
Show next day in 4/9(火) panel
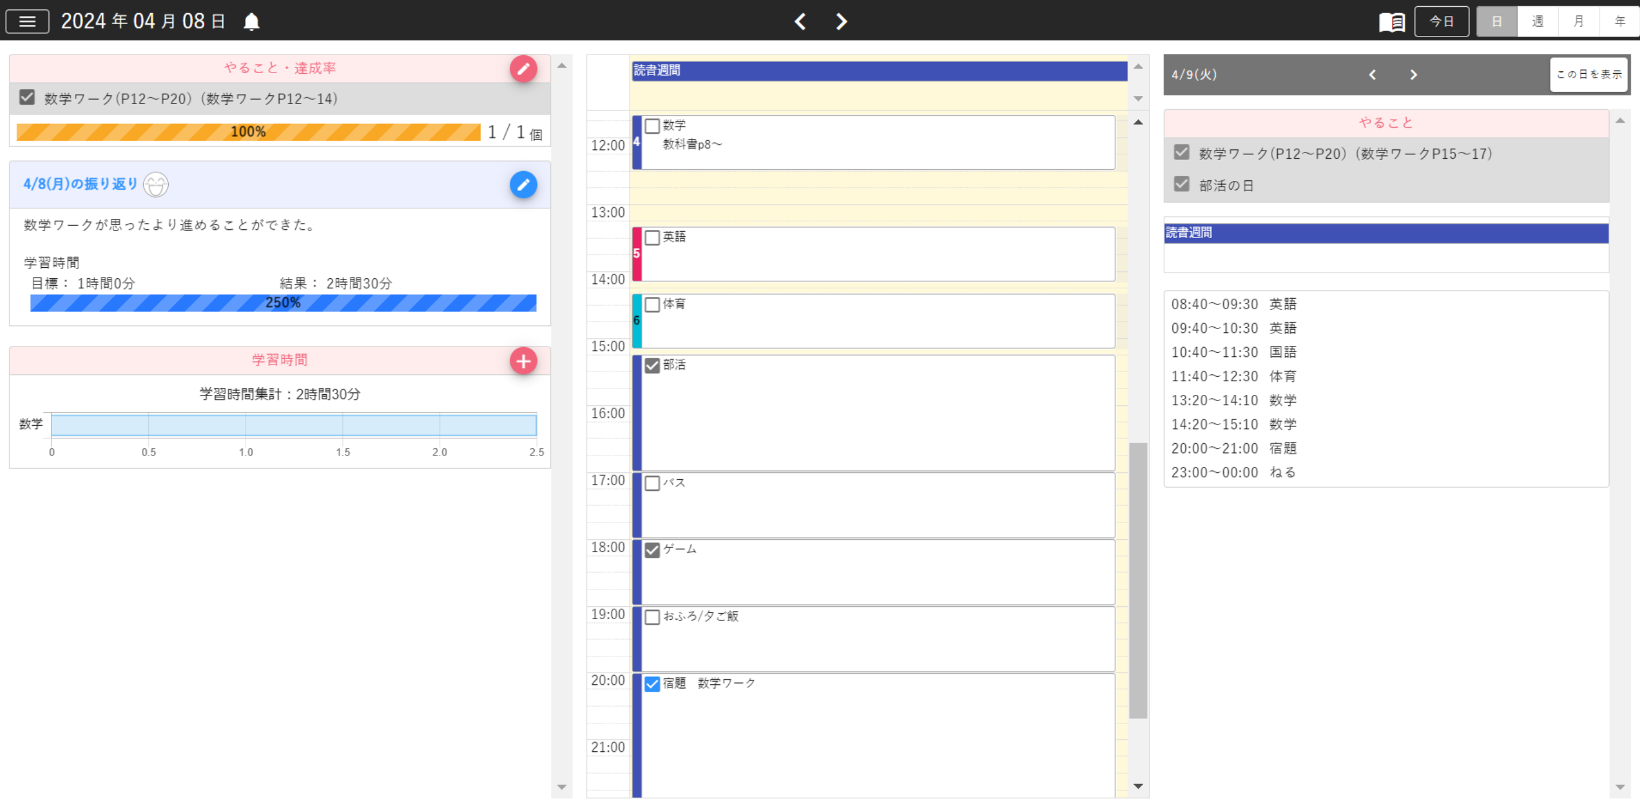click(1414, 75)
